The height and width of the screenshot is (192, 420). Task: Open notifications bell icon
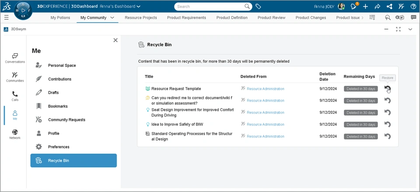353,7
